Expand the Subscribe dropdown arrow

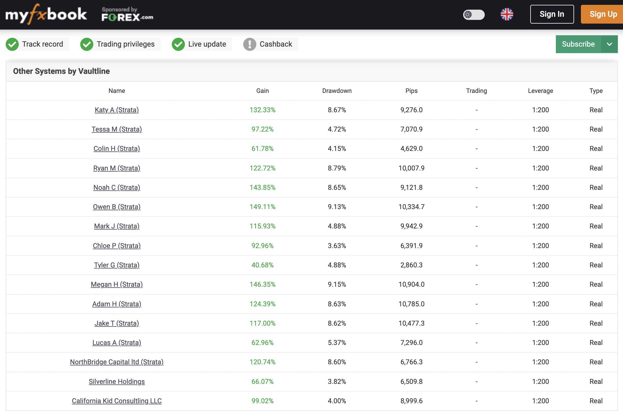pos(609,44)
